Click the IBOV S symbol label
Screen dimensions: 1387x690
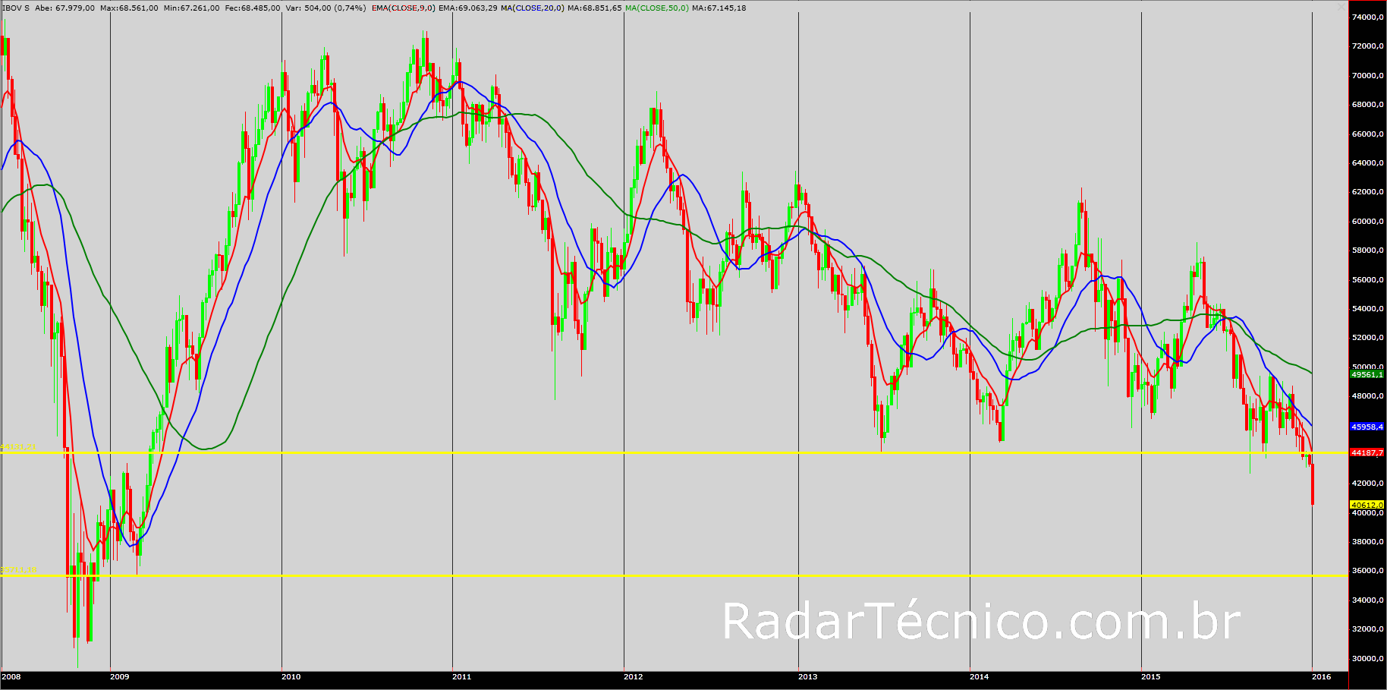pos(16,8)
